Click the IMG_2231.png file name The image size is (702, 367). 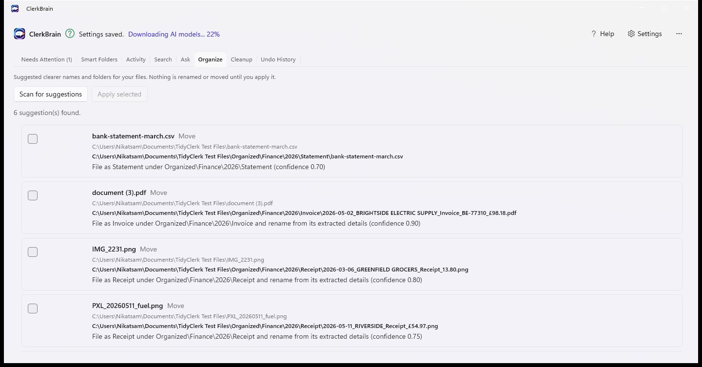[x=114, y=249]
